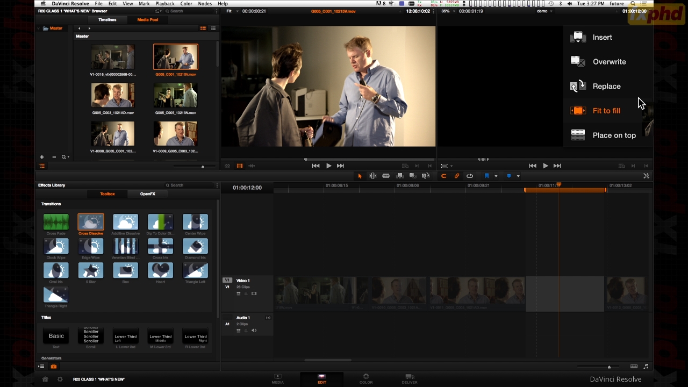Select the Heart transition icon
The height and width of the screenshot is (387, 688).
pos(160,270)
